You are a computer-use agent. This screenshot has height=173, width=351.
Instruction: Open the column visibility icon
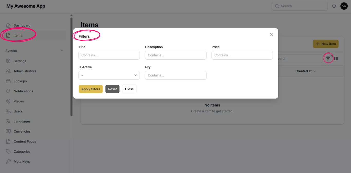pos(336,59)
